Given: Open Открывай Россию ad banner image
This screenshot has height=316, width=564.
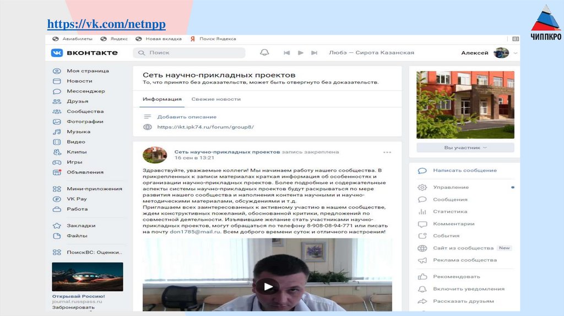Looking at the screenshot, I should 88,277.
